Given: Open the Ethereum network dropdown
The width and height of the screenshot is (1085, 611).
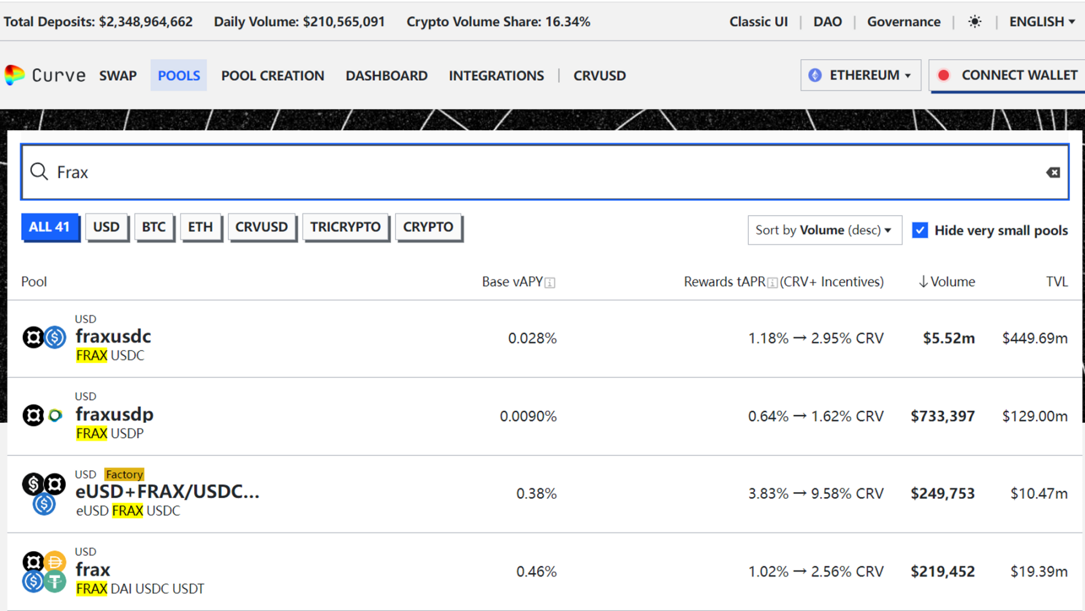Looking at the screenshot, I should tap(860, 75).
